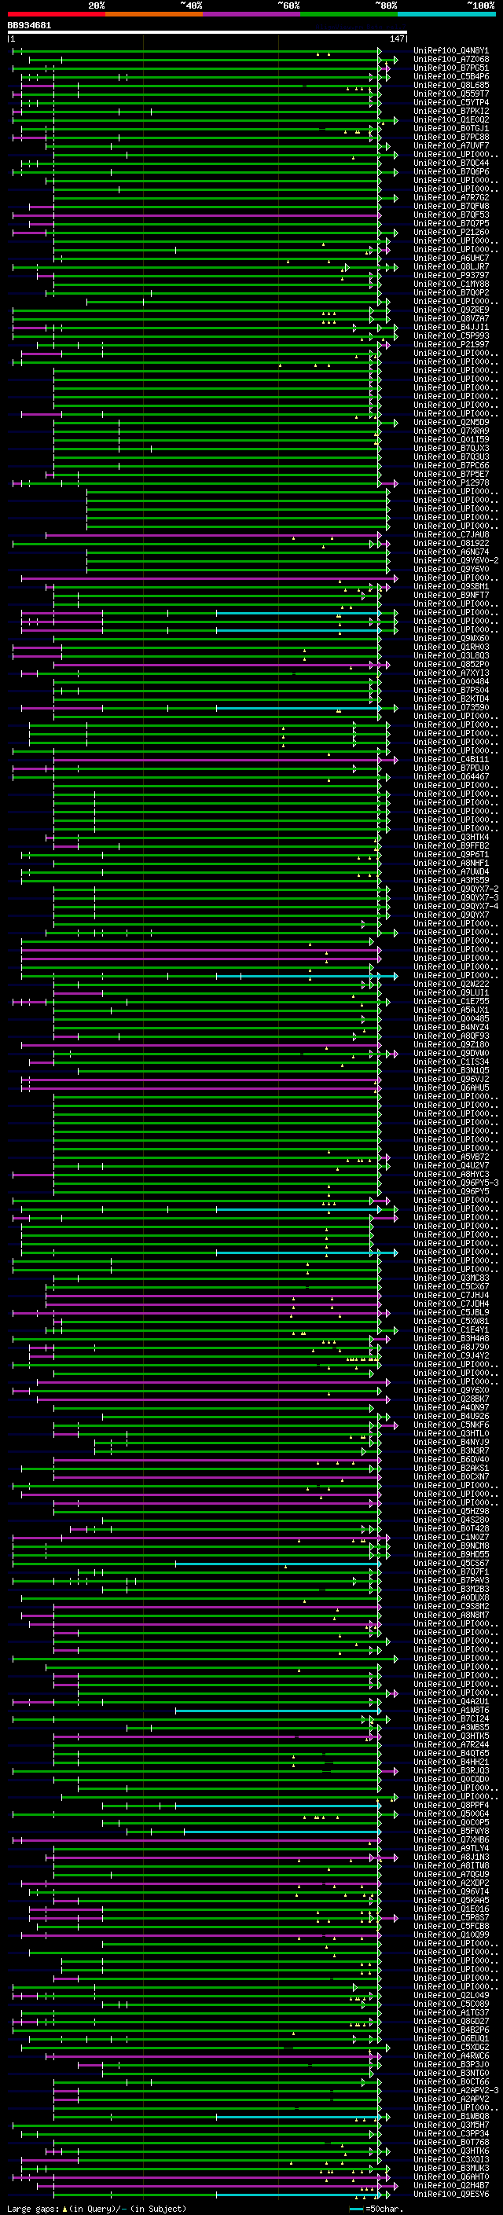Select the UniRef100_Q96PY5-3 label
Viewport: 503px width, 2215px height.
[x=455, y=1183]
